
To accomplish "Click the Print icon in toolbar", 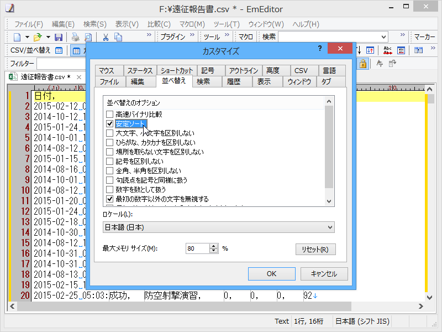I will (x=75, y=37).
